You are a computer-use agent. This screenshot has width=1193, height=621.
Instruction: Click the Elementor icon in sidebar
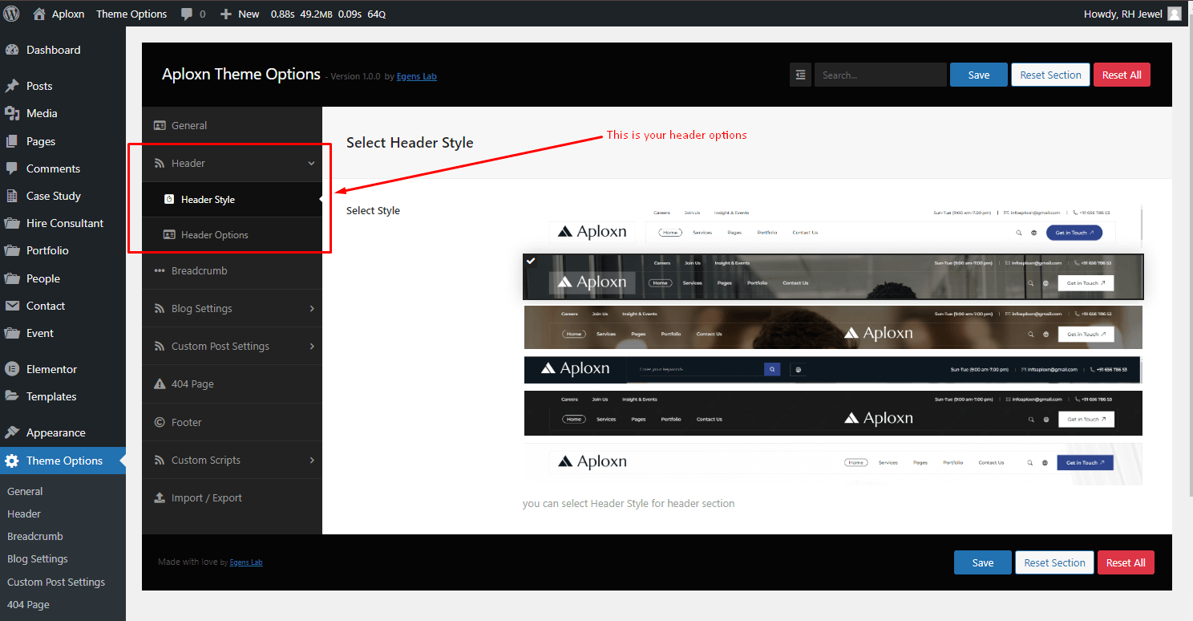[x=12, y=369]
